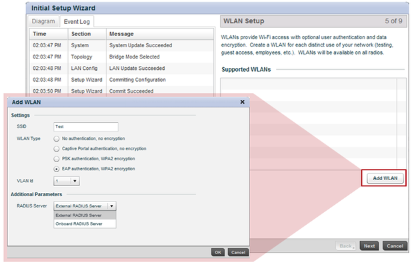Confirm Add WLAN with OK button
412x266 pixels.
tap(218, 252)
